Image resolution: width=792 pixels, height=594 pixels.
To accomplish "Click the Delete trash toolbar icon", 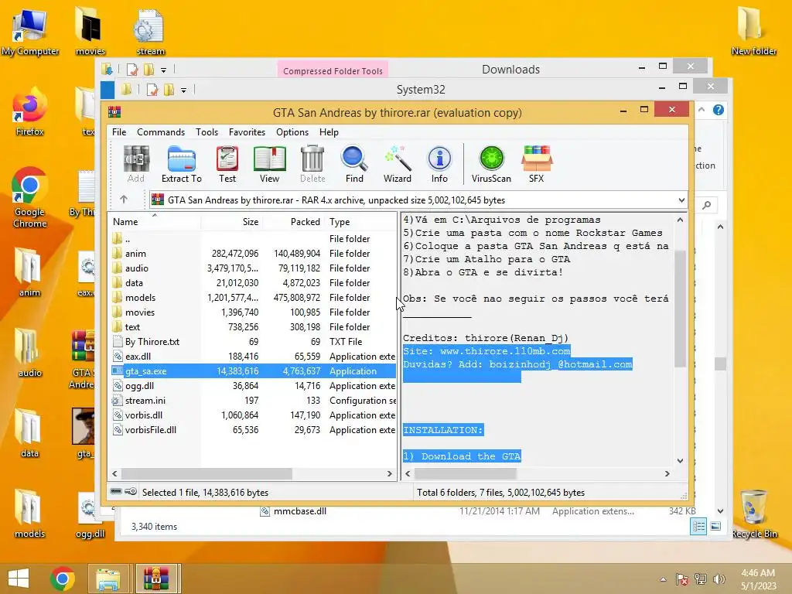I will pos(312,164).
